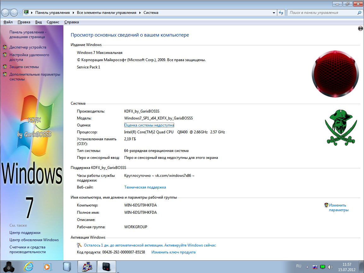
Task: Expand the arrow after Панель управления breadcrumb
Action: (73, 13)
